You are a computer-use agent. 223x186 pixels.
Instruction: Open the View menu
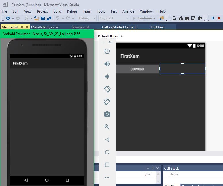pyautogui.click(x=28, y=11)
